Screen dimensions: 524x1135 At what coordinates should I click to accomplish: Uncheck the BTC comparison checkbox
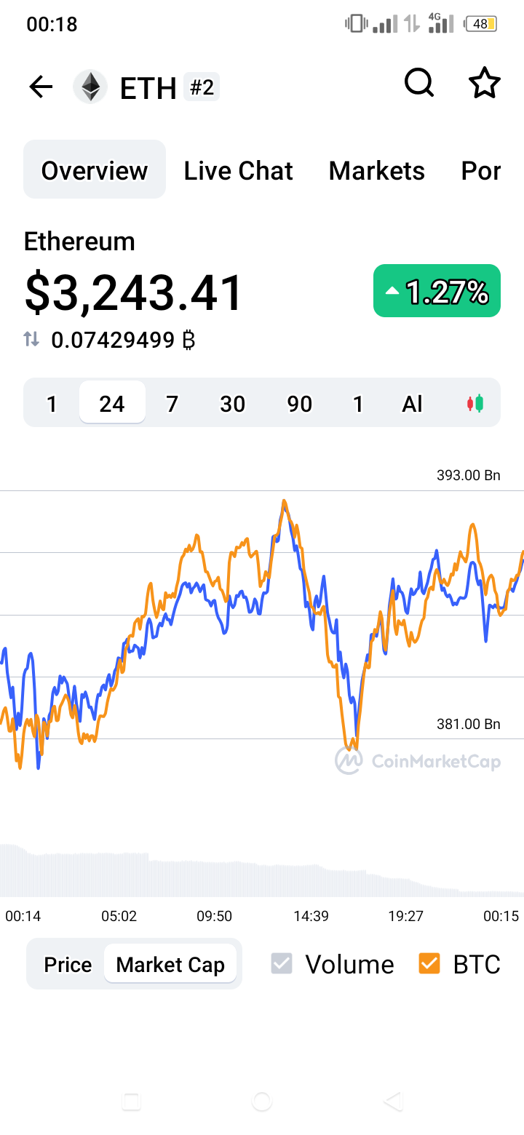coord(429,964)
